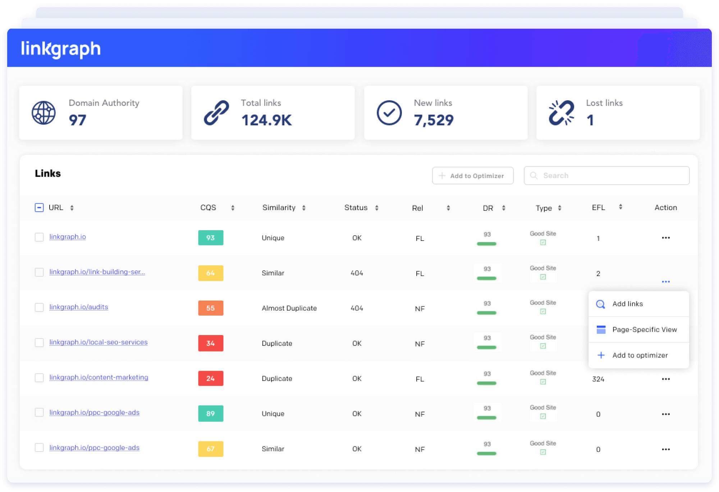Click Good Site check icon in first row

(x=543, y=242)
